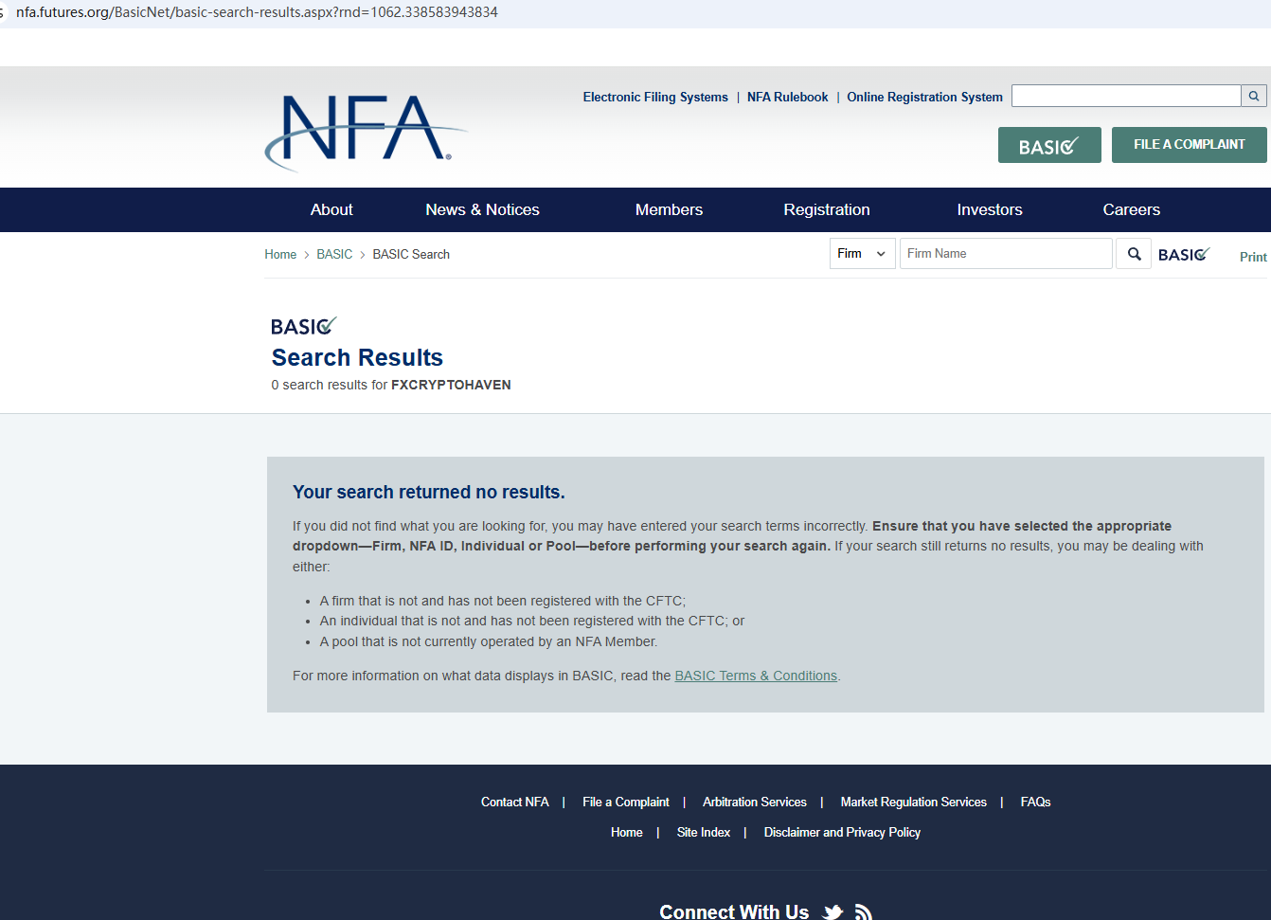Click the Print link
The image size is (1271, 920).
[x=1253, y=257]
